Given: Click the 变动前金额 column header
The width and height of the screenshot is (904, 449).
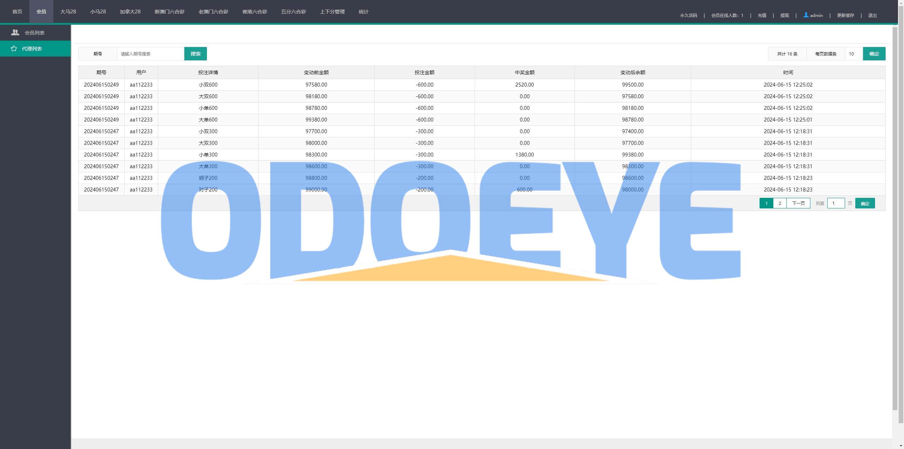Looking at the screenshot, I should point(316,72).
